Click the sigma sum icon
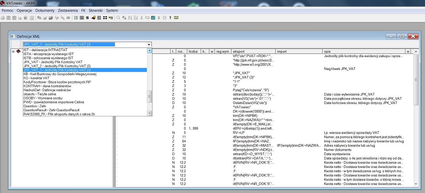This screenshot has width=425, height=193. pos(159,18)
